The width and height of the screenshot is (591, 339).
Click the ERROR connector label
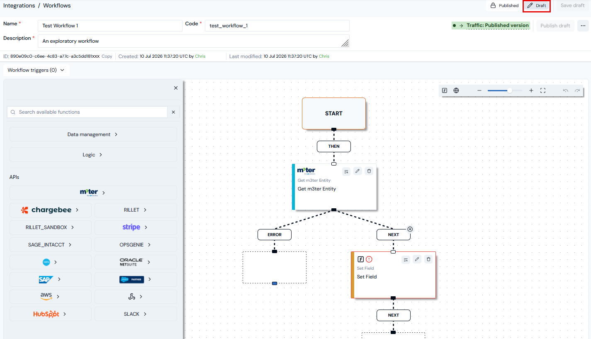coord(275,234)
